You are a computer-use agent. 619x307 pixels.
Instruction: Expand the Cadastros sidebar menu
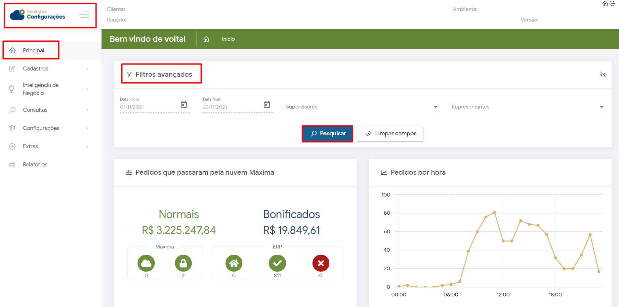click(x=35, y=69)
